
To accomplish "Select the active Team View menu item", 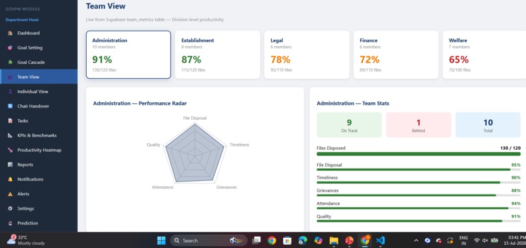I will tap(39, 77).
